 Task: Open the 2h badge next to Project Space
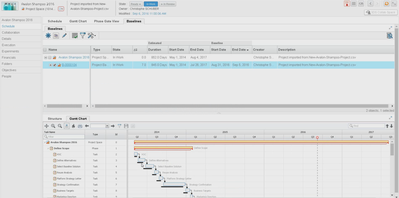click(61, 9)
